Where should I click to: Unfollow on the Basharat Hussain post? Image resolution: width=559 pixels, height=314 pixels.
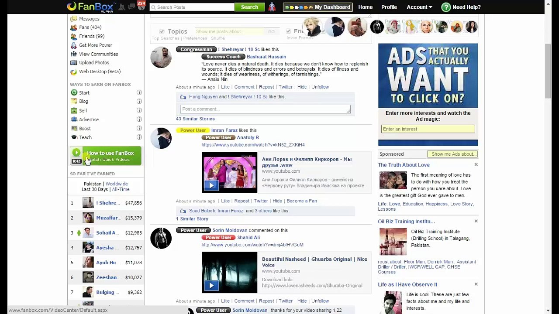click(320, 87)
